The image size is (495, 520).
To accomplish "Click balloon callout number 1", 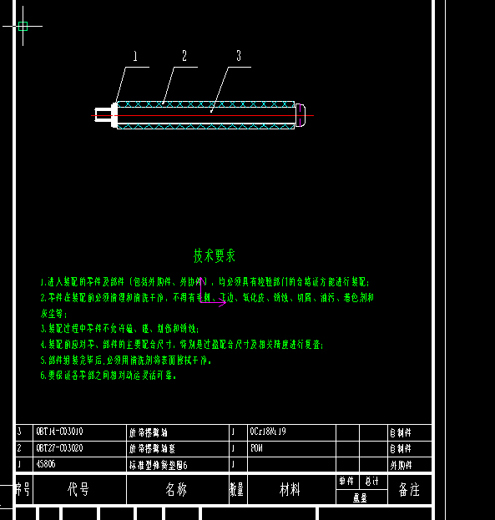I will click(135, 56).
